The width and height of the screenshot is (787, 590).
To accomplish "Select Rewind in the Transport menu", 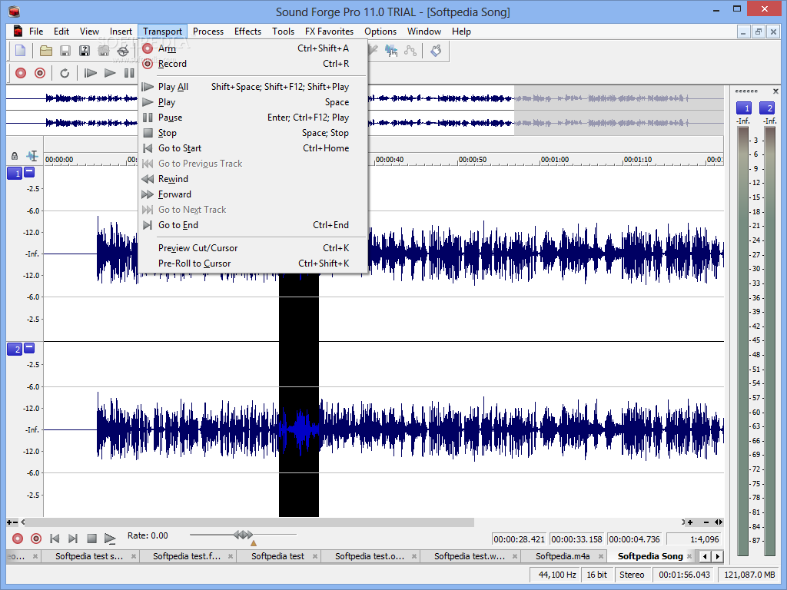I will coord(253,179).
